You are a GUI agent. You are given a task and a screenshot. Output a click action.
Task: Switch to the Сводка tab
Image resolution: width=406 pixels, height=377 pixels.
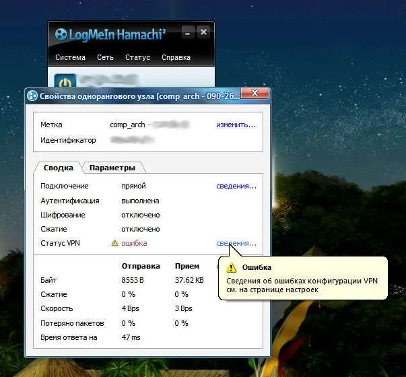[x=59, y=168]
